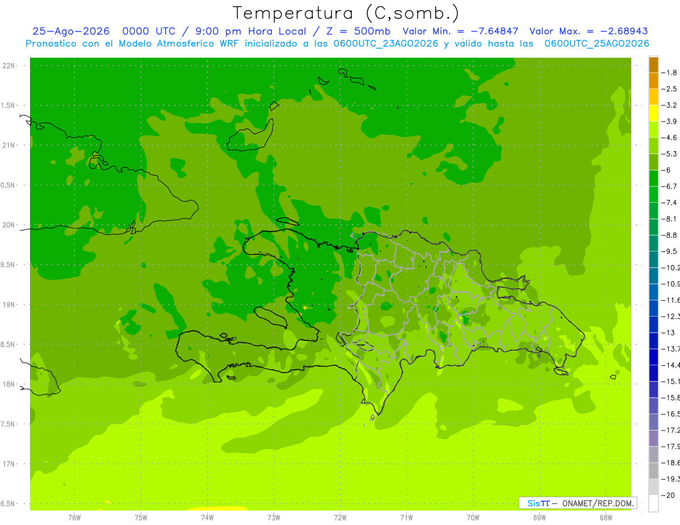Click the "-6.7" legend label
The width and height of the screenshot is (680, 525).
[x=670, y=186]
